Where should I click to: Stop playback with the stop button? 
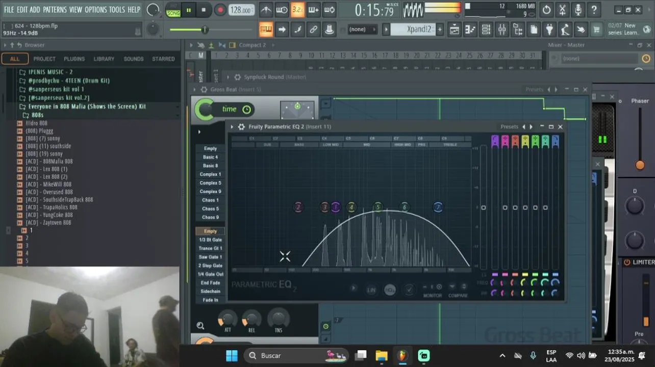tap(204, 10)
